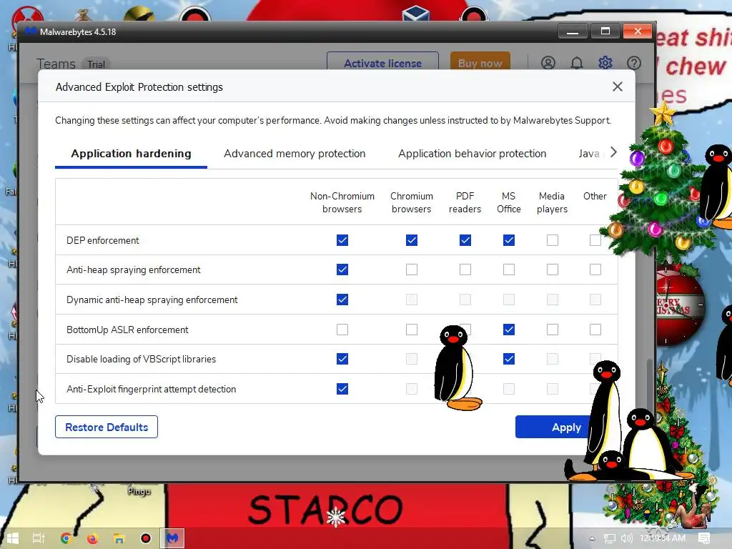Open Task View on the taskbar
Image resolution: width=732 pixels, height=549 pixels.
(x=39, y=538)
